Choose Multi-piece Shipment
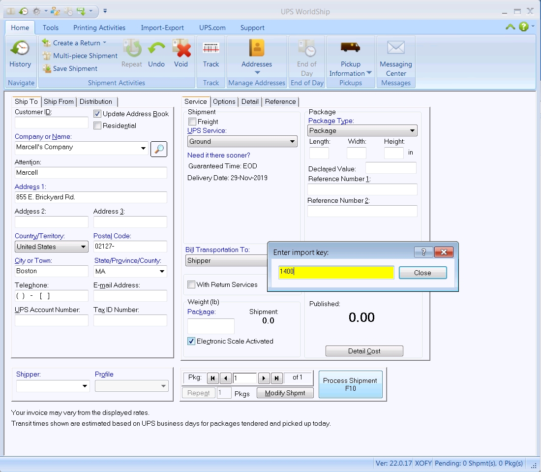Image resolution: width=541 pixels, height=472 pixels. pyautogui.click(x=80, y=56)
